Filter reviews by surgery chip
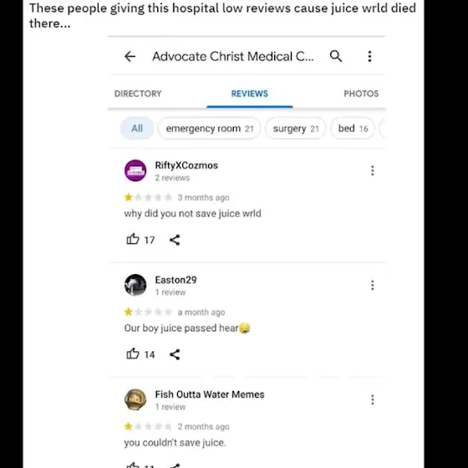 (x=296, y=129)
